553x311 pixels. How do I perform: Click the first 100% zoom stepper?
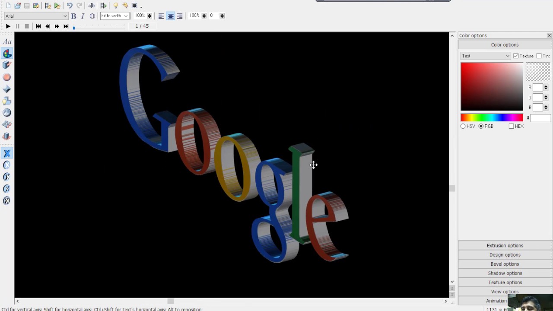(149, 16)
